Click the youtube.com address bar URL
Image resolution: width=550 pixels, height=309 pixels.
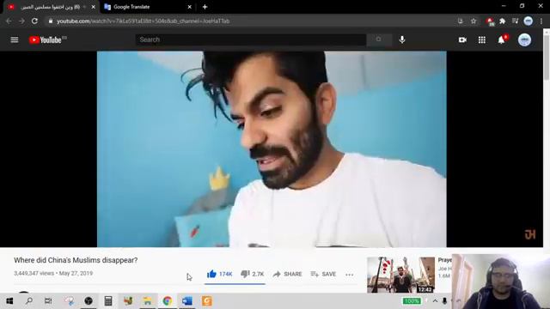[144, 21]
